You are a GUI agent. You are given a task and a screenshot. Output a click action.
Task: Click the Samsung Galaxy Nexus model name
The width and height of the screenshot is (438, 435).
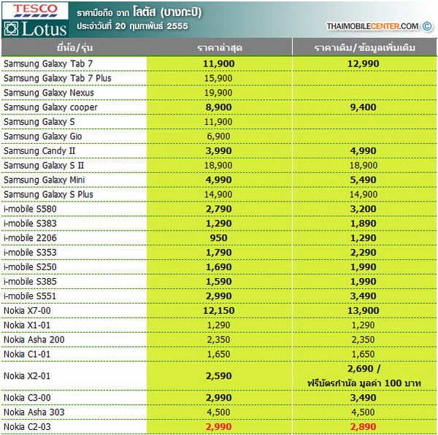49,93
